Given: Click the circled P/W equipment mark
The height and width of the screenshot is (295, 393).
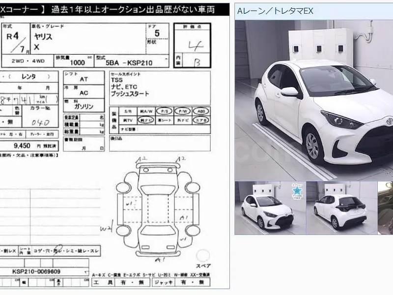Looking at the screenshot, I should [x=182, y=111].
